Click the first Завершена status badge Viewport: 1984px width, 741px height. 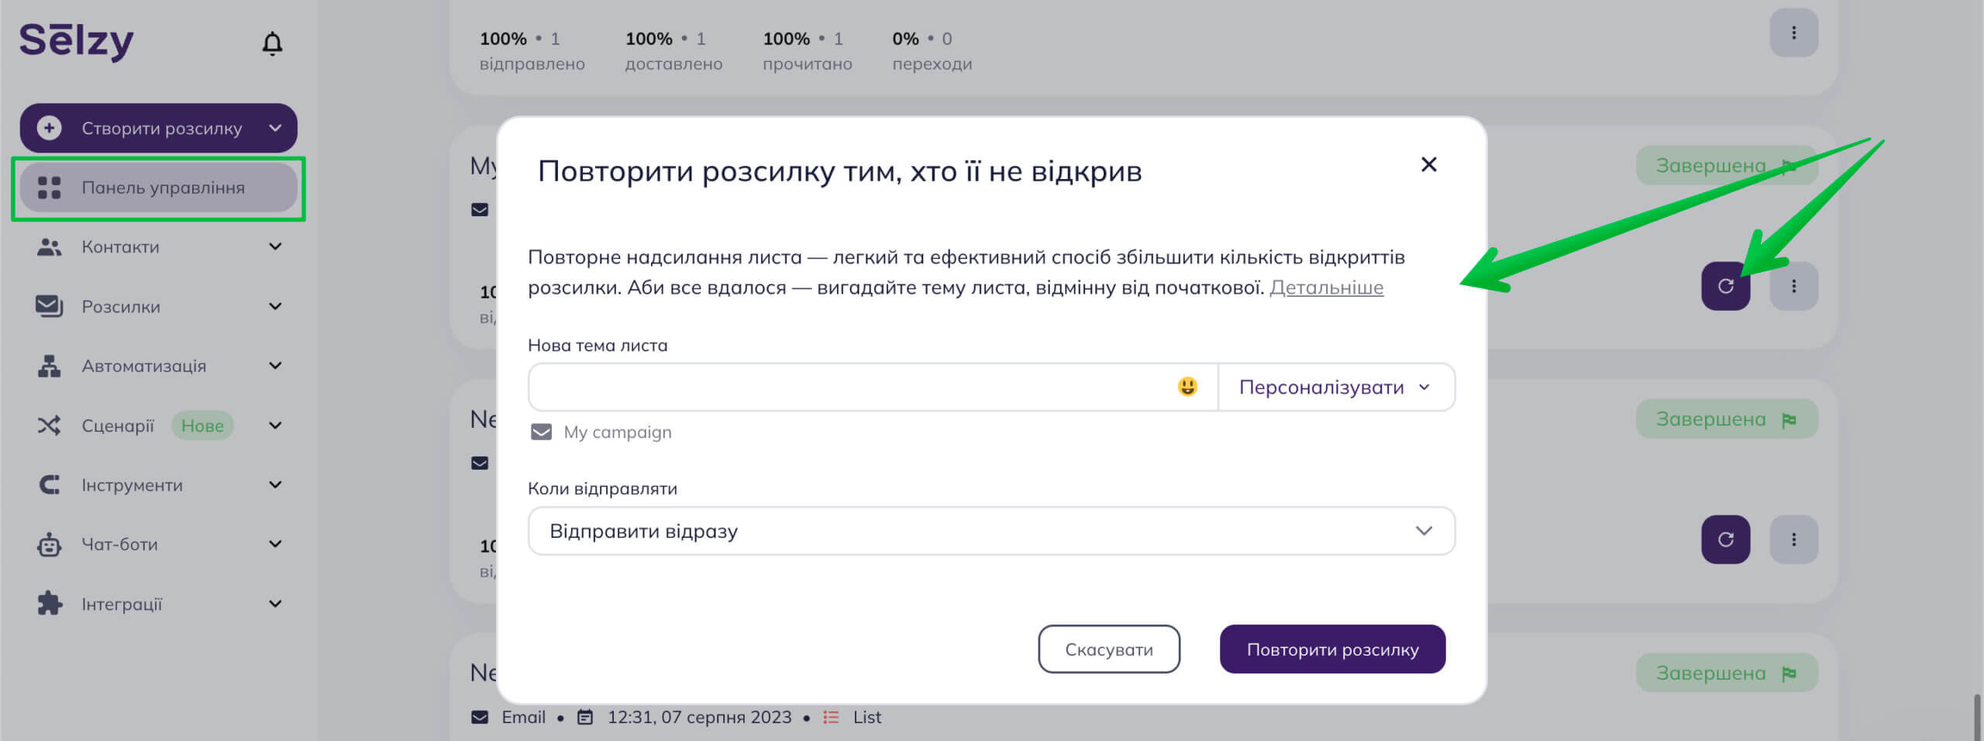pyautogui.click(x=1726, y=166)
